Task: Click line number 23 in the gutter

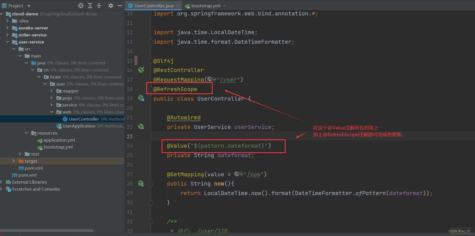Action: tap(130, 136)
